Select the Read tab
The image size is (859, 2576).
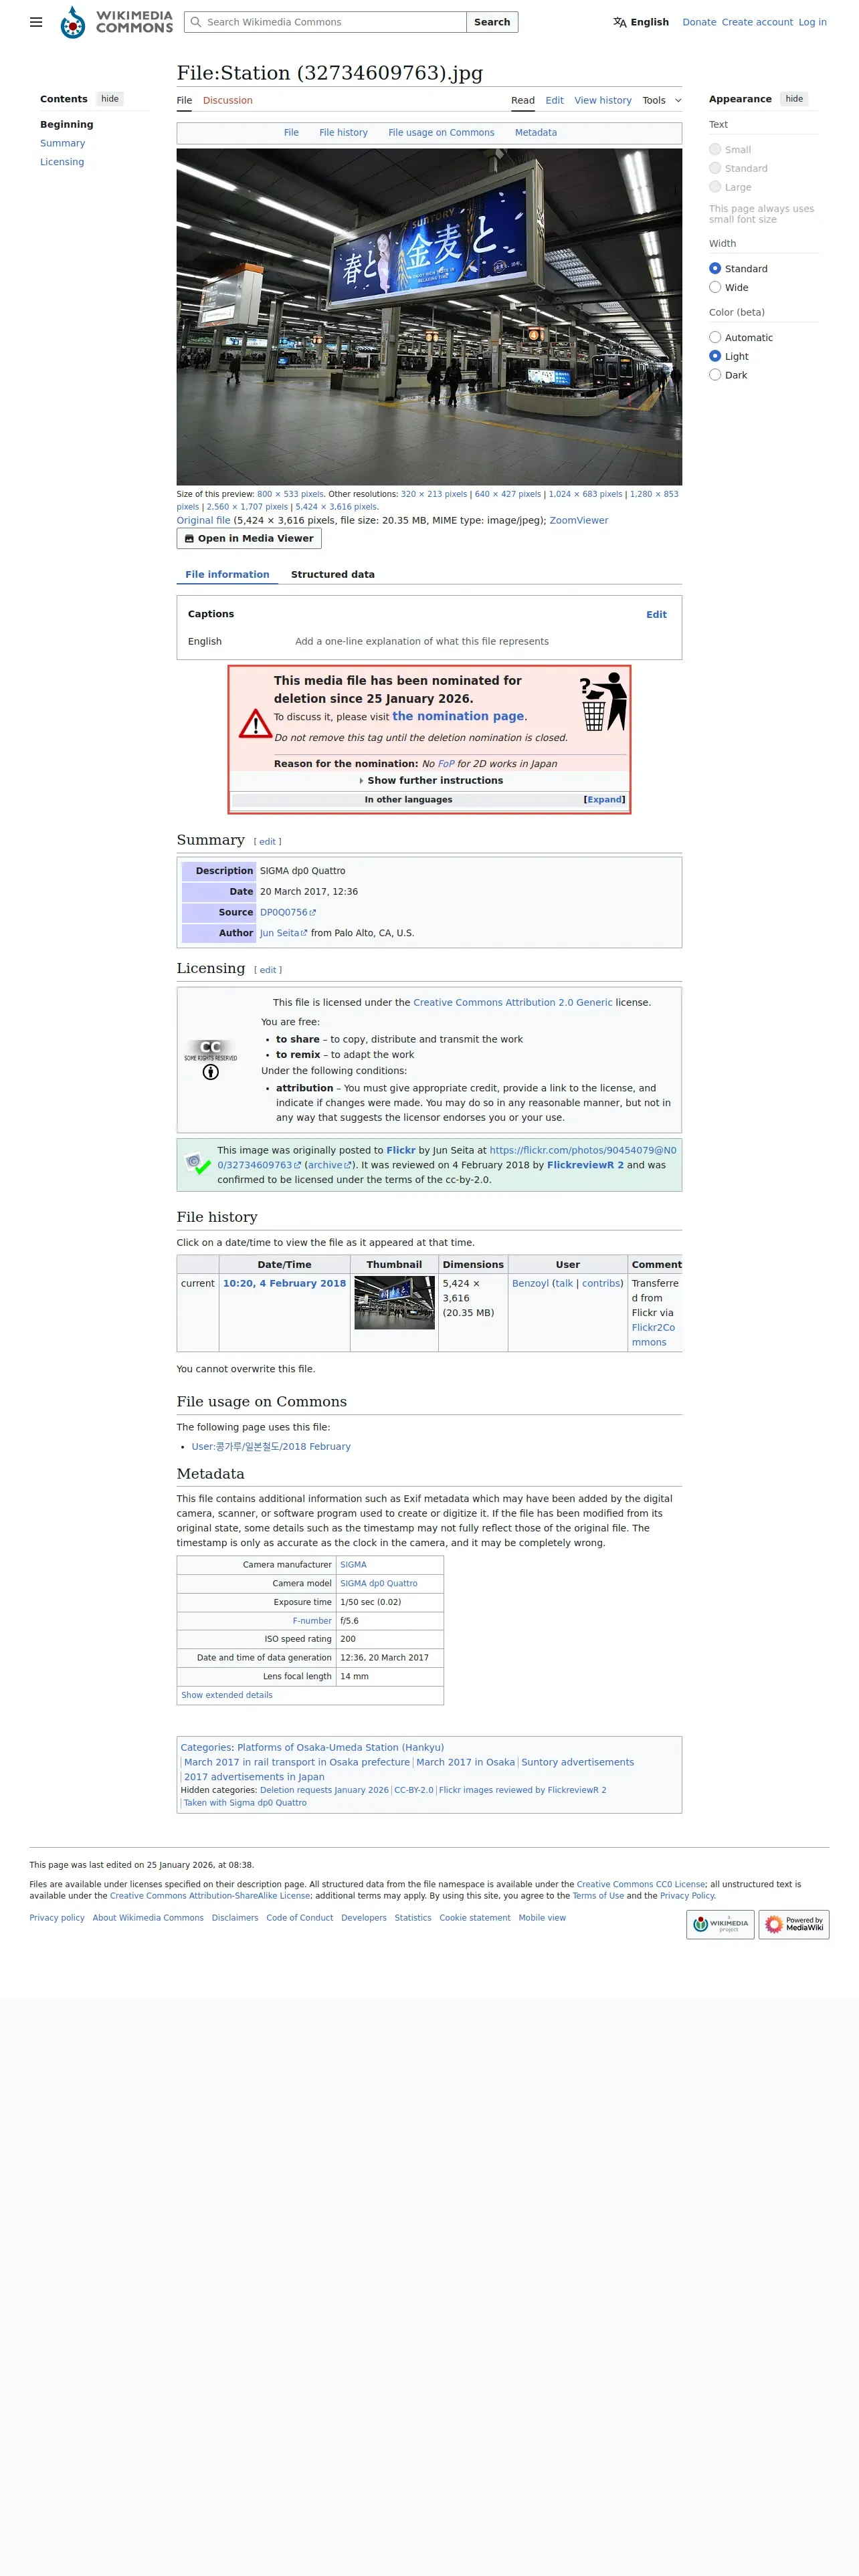pyautogui.click(x=523, y=100)
